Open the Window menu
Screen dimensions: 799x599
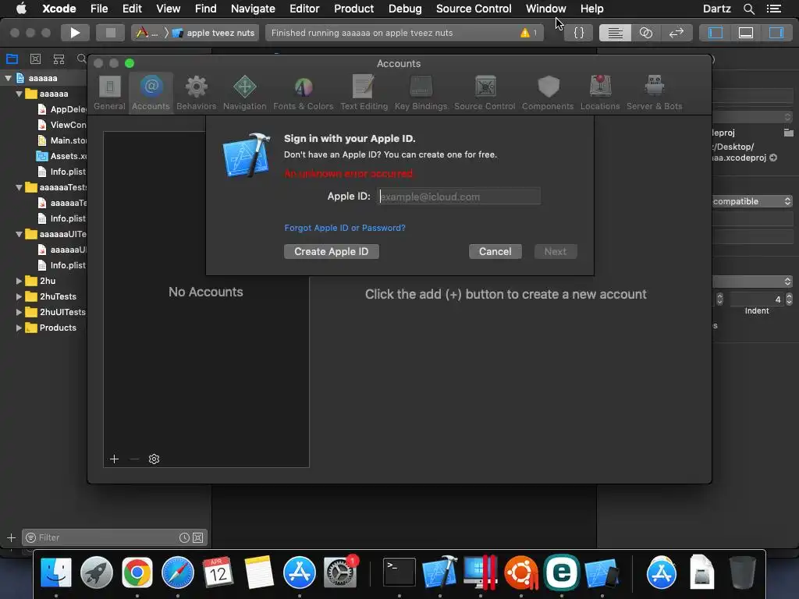(545, 9)
